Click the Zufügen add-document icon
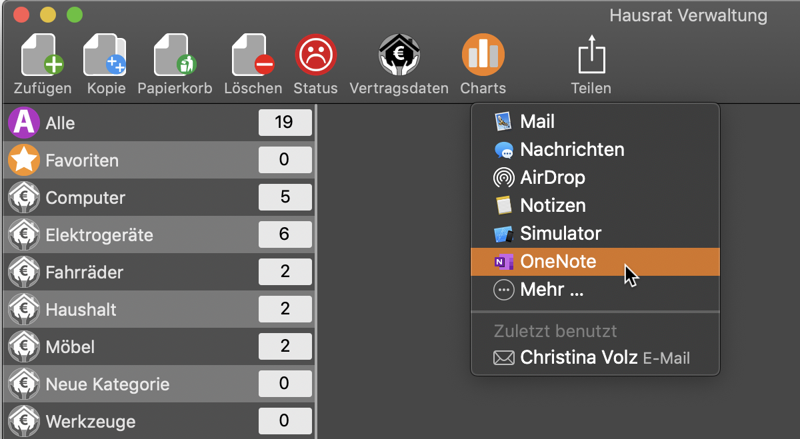 point(43,55)
